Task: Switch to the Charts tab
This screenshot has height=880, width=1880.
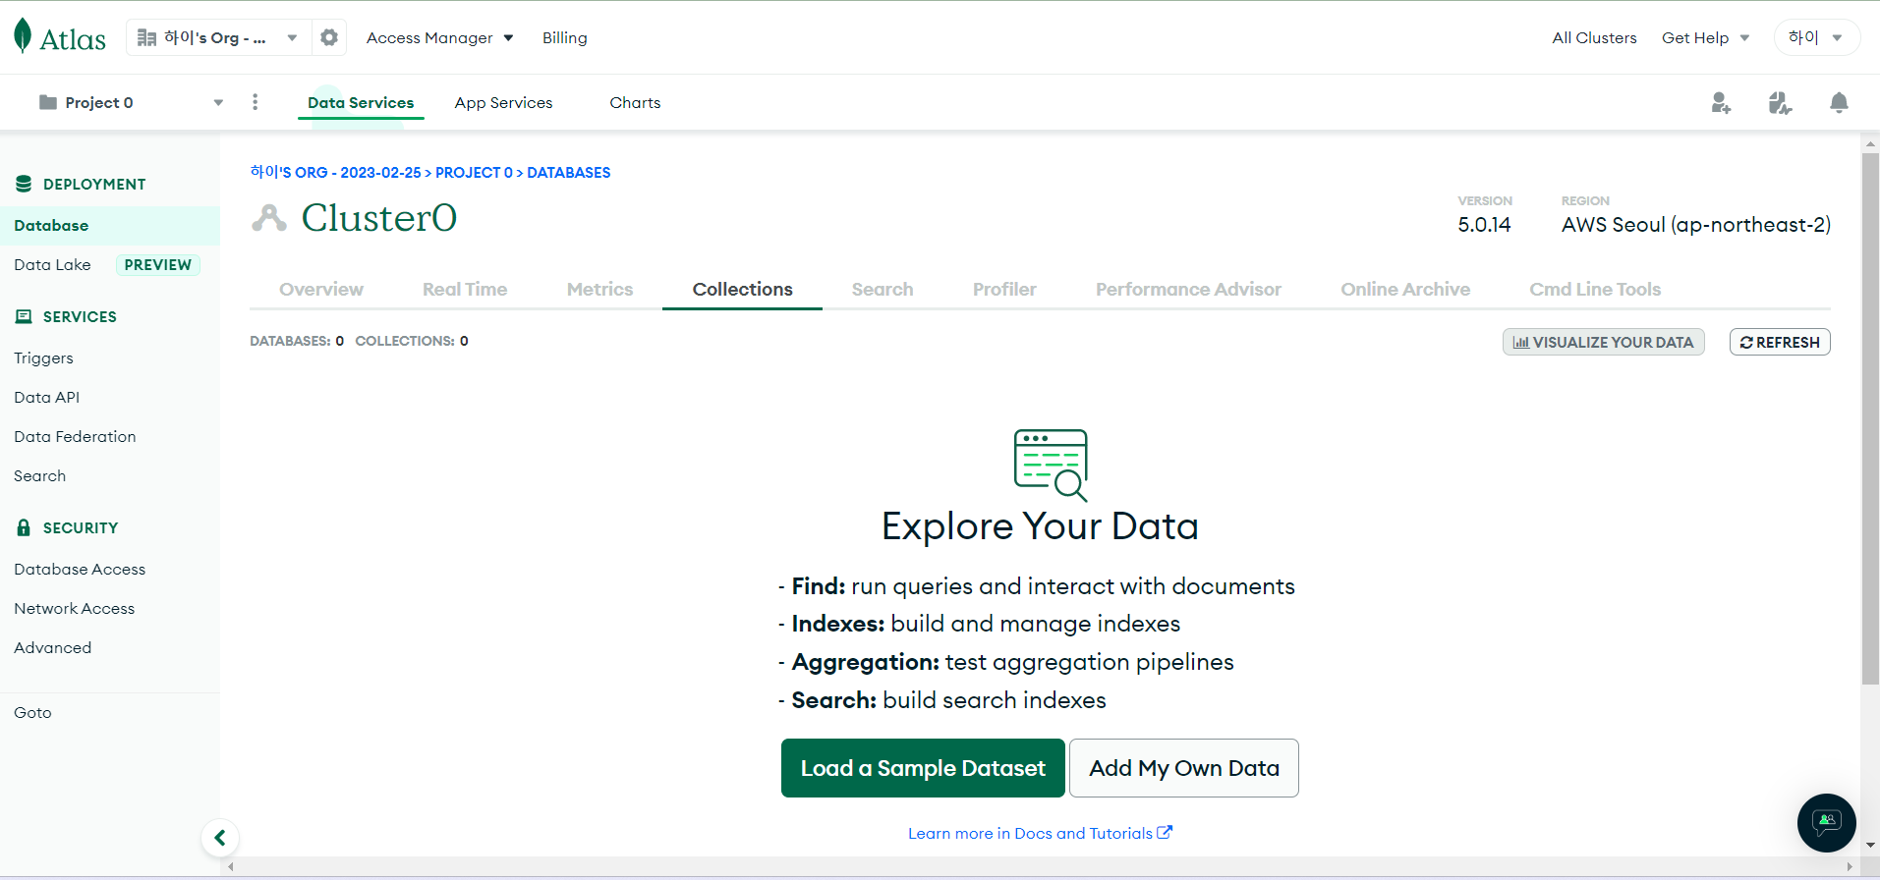Action: coord(635,102)
